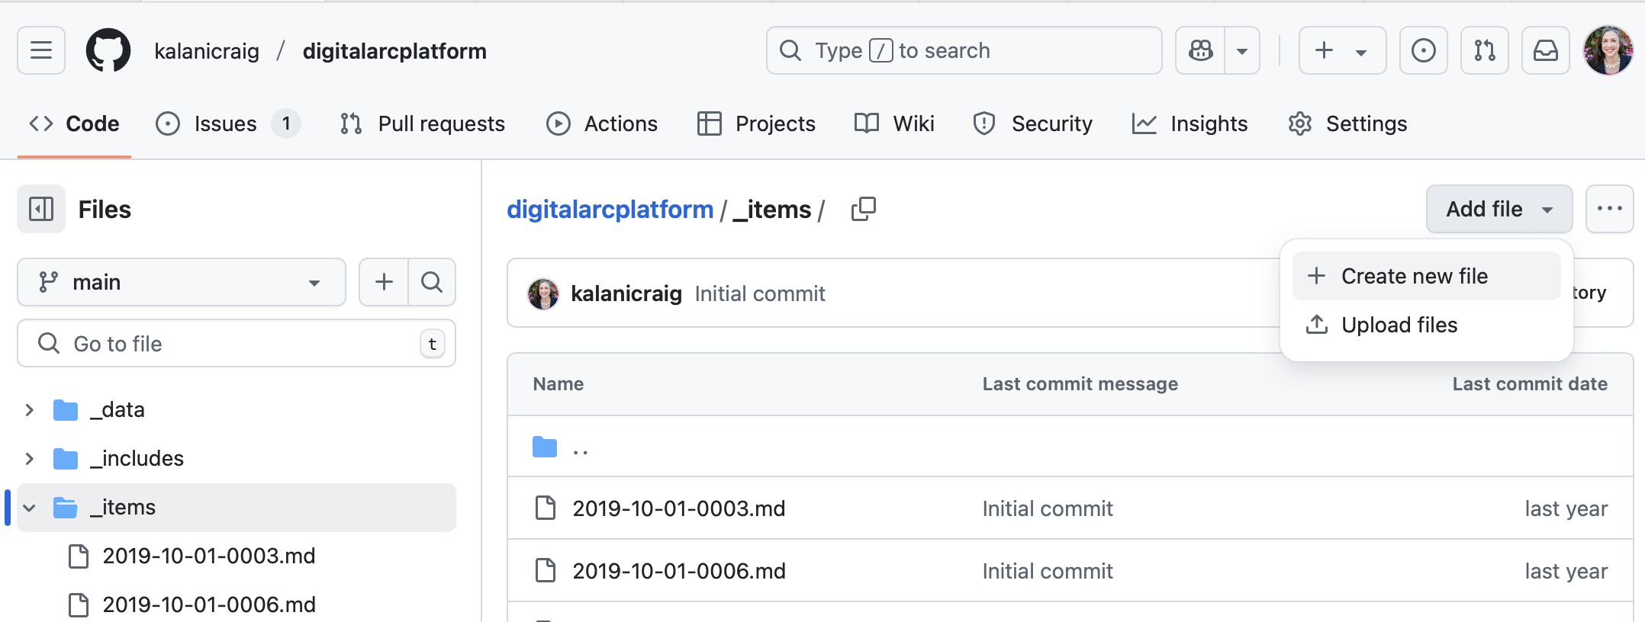Click kalanicraig avatar in commit bar
This screenshot has height=622, width=1645.
543,293
